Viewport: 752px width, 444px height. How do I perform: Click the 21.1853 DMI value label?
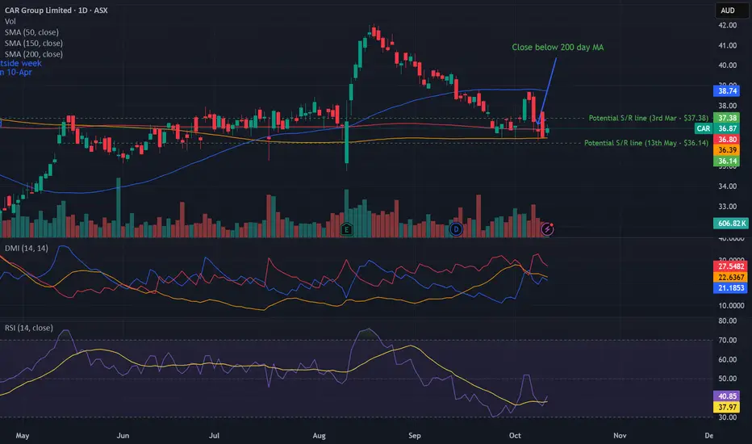click(731, 288)
